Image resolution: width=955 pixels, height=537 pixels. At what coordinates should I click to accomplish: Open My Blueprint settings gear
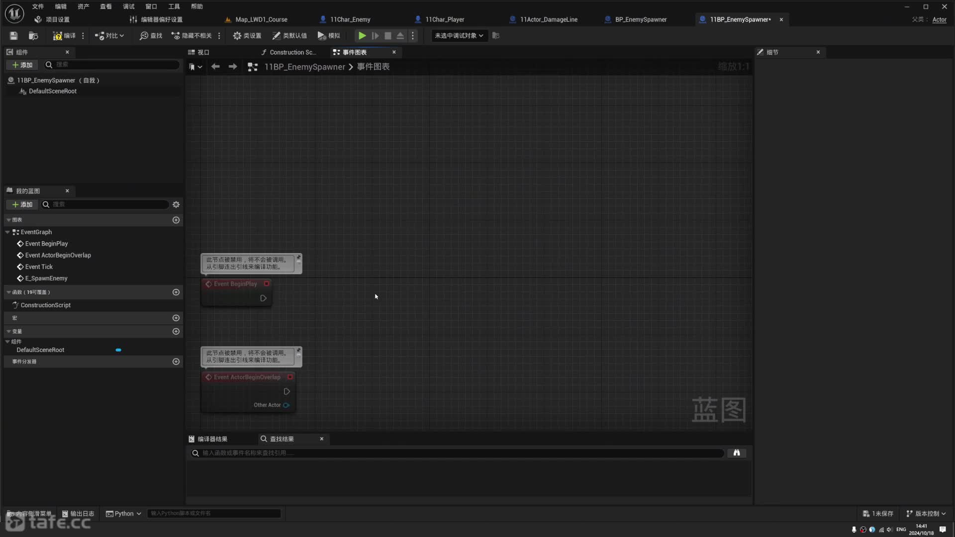(x=176, y=205)
